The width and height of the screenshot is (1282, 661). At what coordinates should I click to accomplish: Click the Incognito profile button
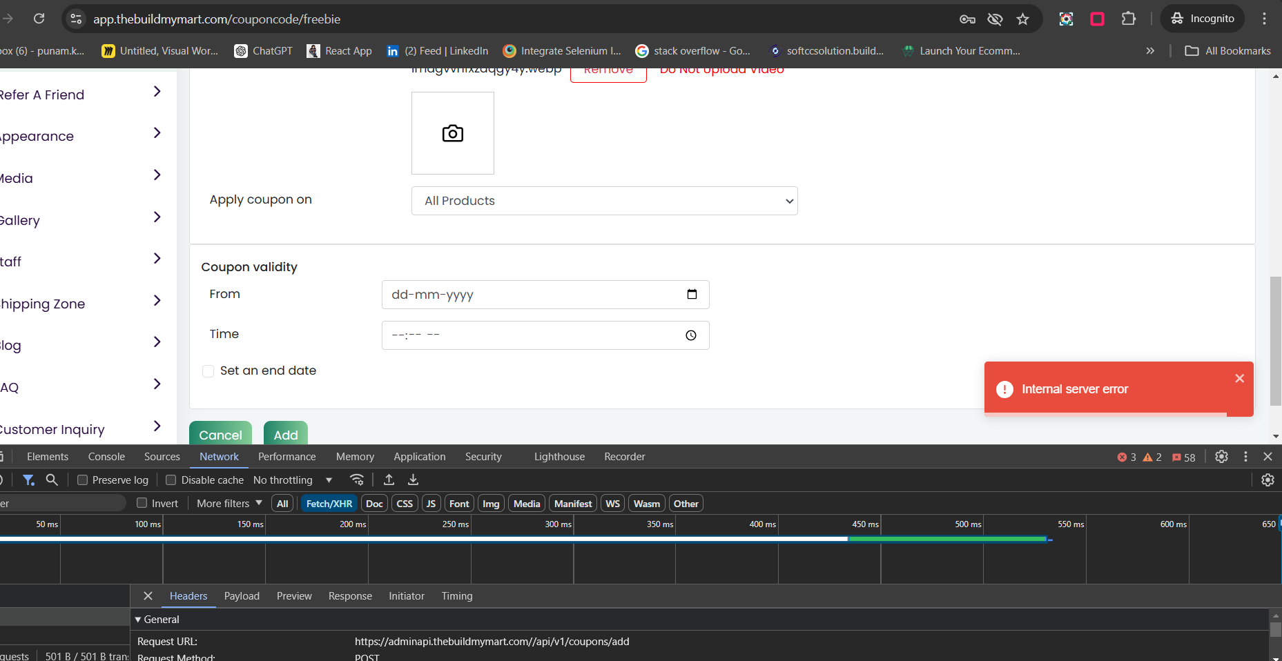click(x=1202, y=19)
